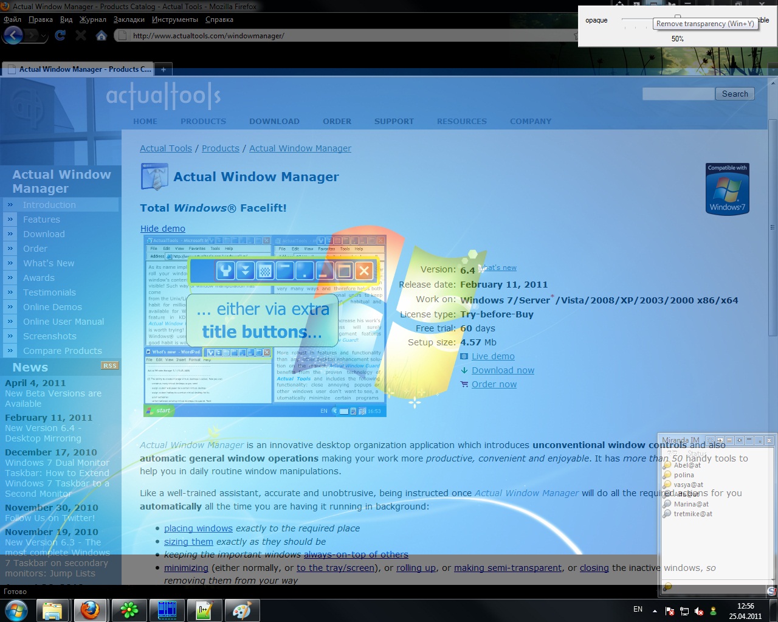Open the RSS feed badge in News
This screenshot has height=622, width=778.
[110, 365]
